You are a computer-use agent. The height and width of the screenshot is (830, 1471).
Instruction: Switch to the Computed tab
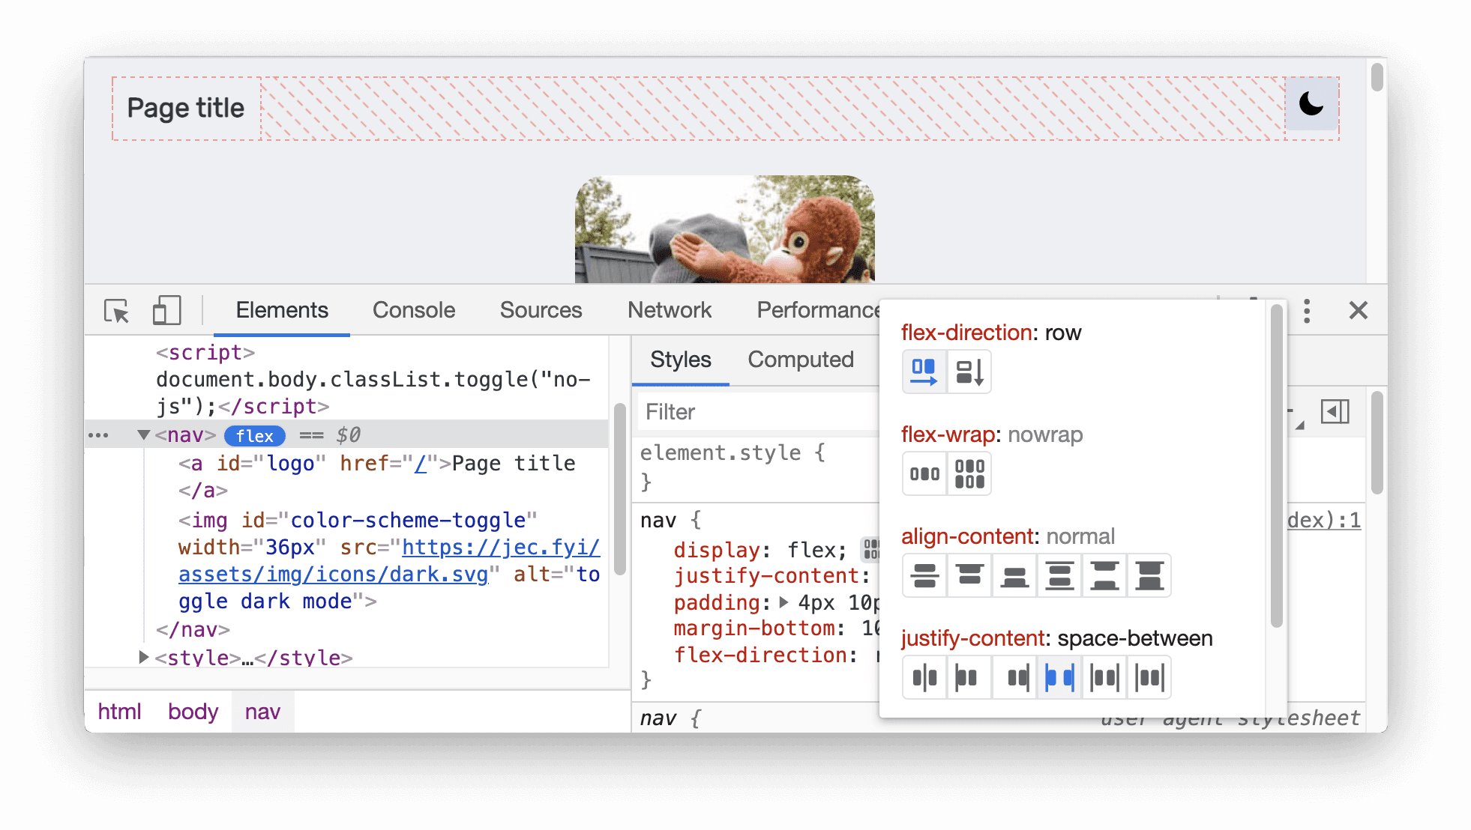click(x=798, y=360)
